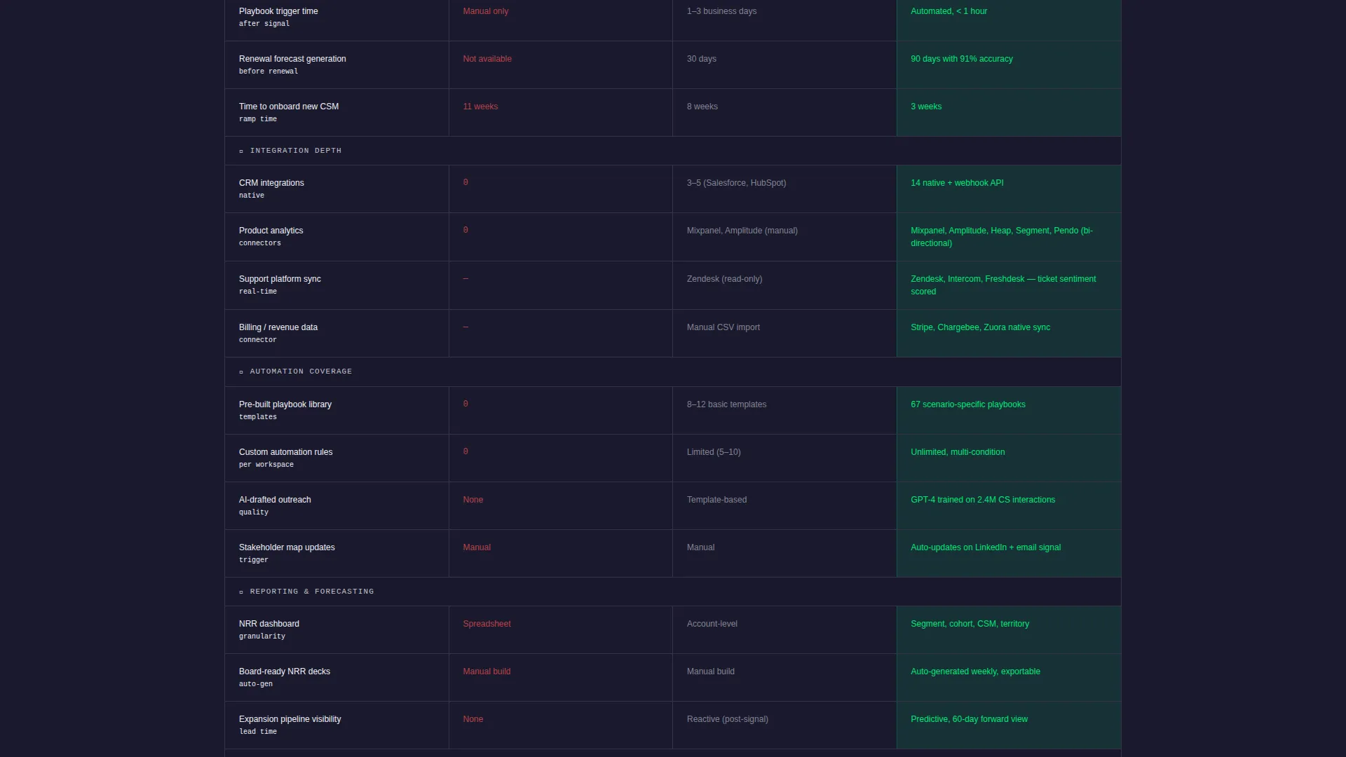Click the 'Product analytics' row label

coord(271,231)
